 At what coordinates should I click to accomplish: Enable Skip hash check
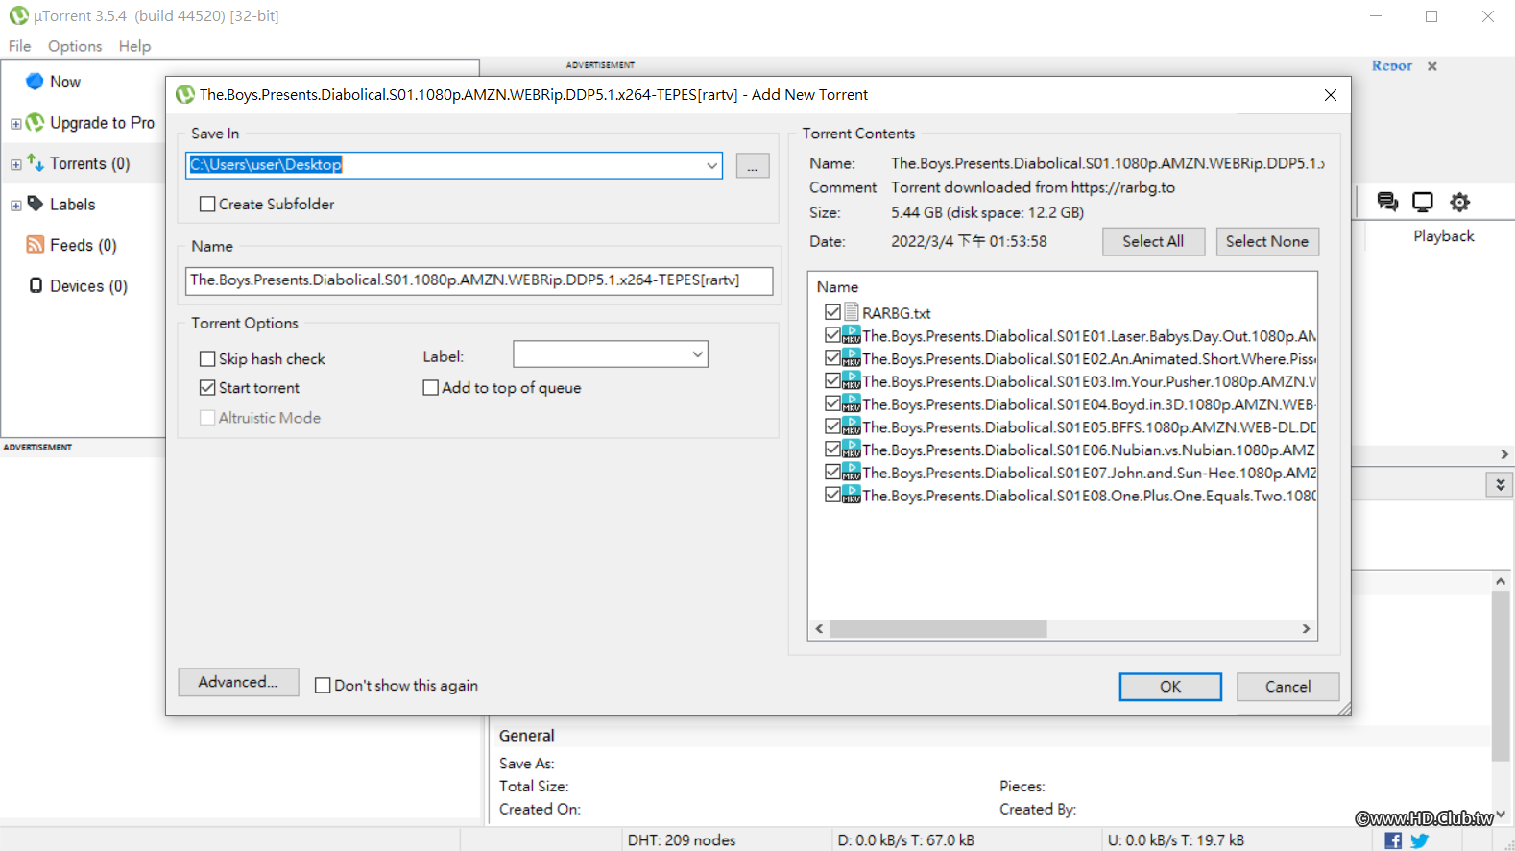click(207, 358)
